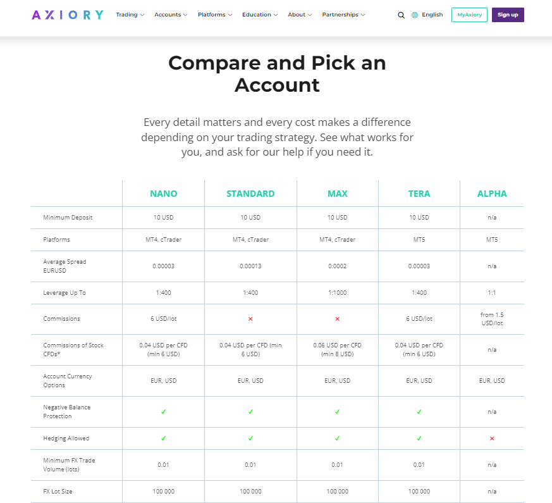Click the red cross under Standard commissions
The width and height of the screenshot is (552, 503).
pos(250,319)
